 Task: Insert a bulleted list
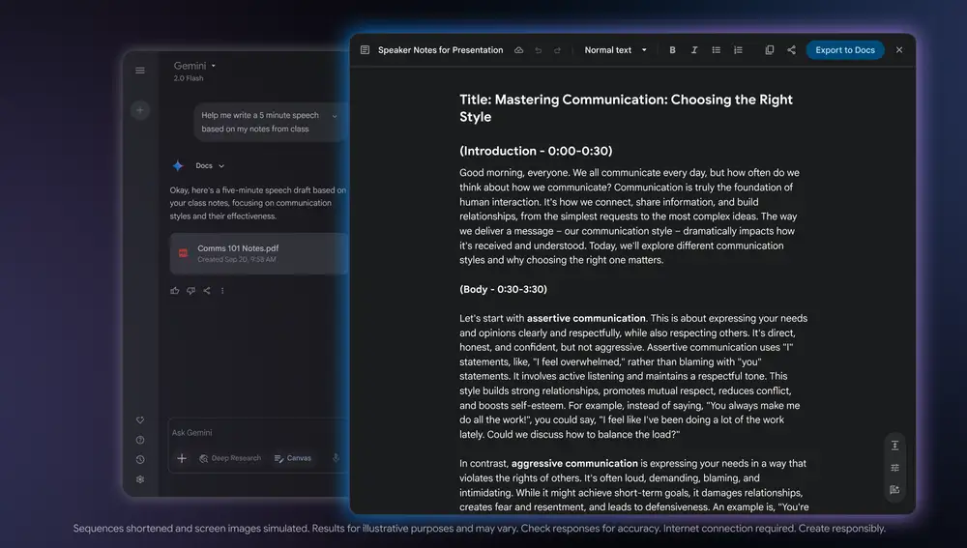(x=716, y=50)
